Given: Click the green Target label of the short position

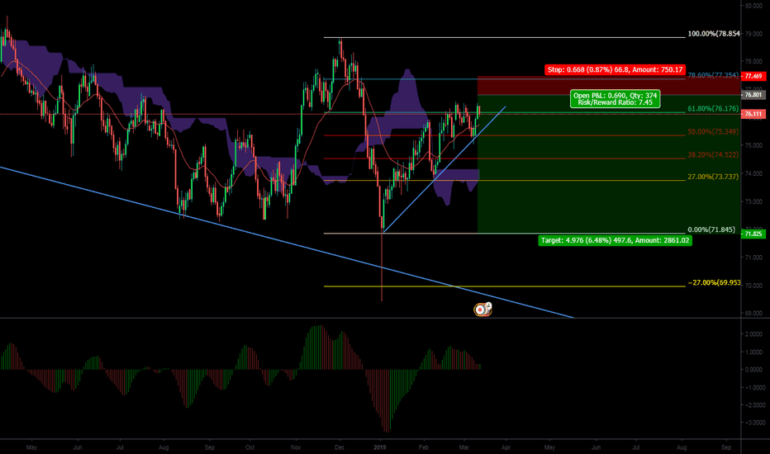Looking at the screenshot, I should [616, 240].
